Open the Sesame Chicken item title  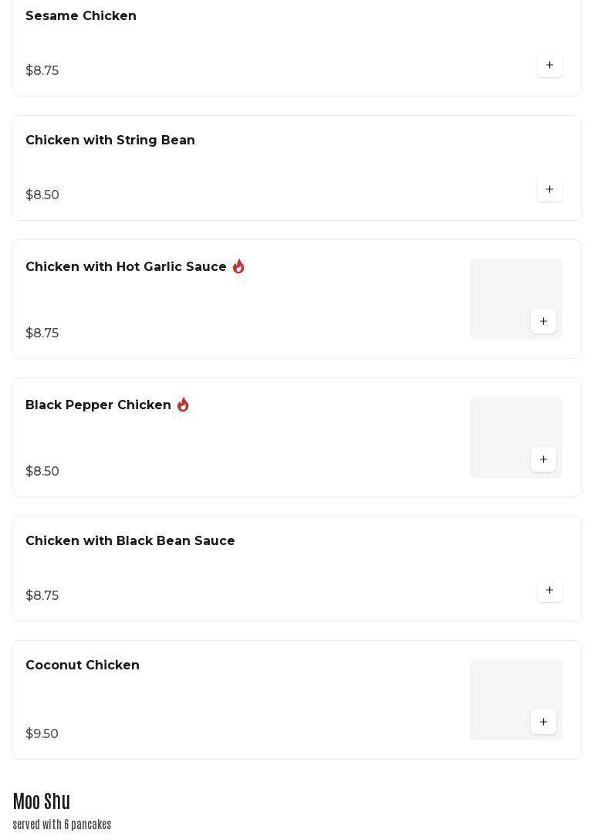81,15
